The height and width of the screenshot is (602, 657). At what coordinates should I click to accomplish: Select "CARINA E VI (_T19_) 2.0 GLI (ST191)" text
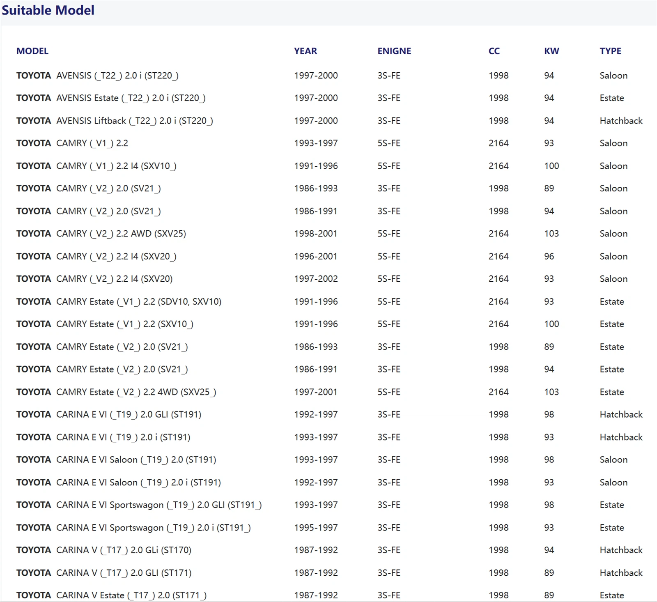(129, 415)
